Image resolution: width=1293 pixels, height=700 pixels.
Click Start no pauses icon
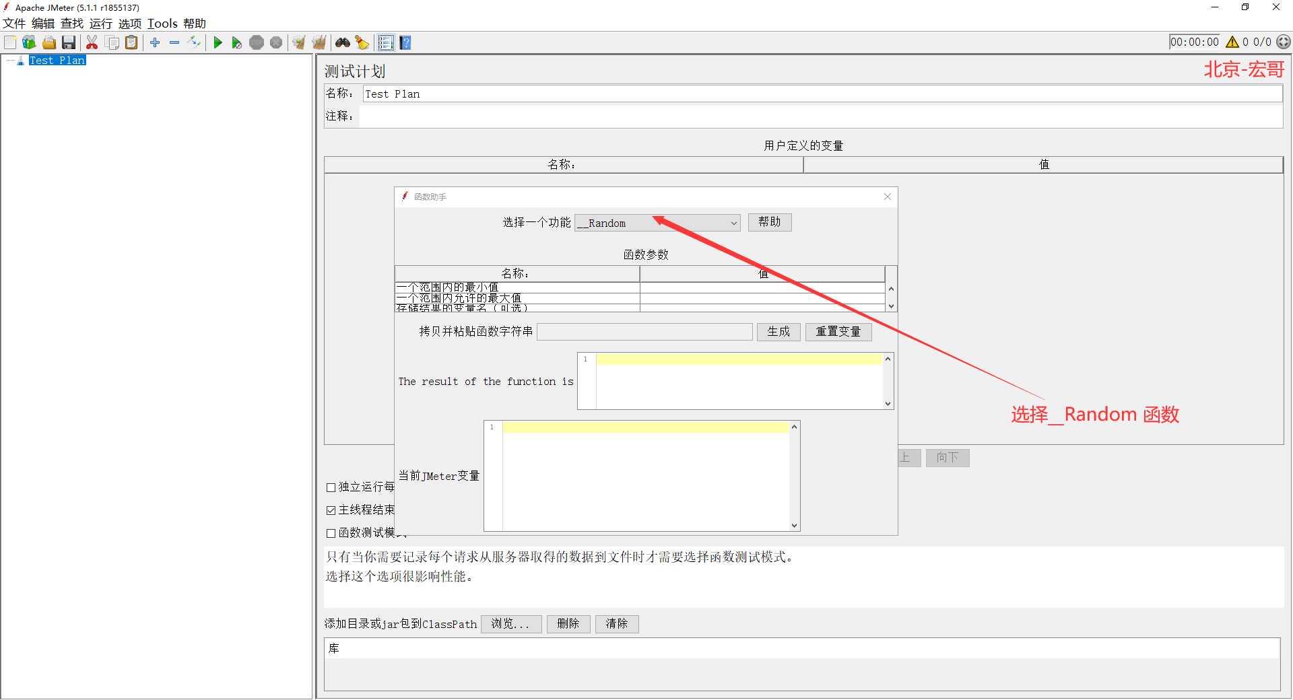tap(237, 42)
